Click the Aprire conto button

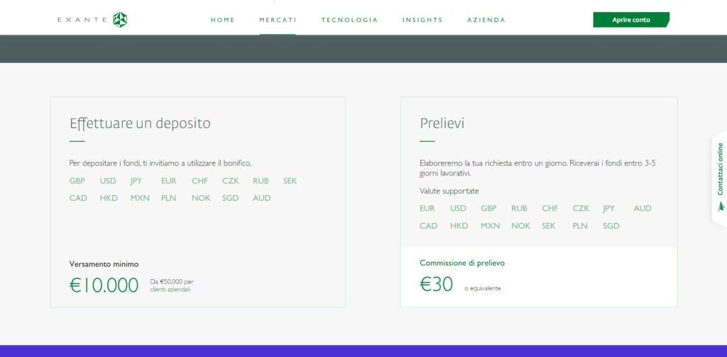point(631,20)
